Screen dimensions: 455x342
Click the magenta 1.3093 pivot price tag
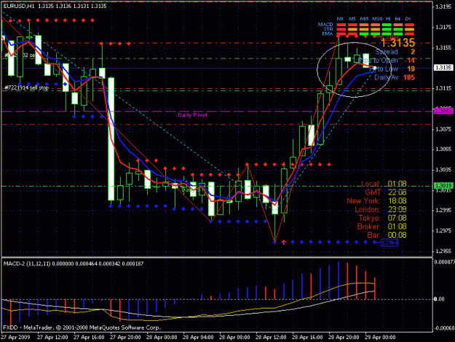click(x=443, y=112)
